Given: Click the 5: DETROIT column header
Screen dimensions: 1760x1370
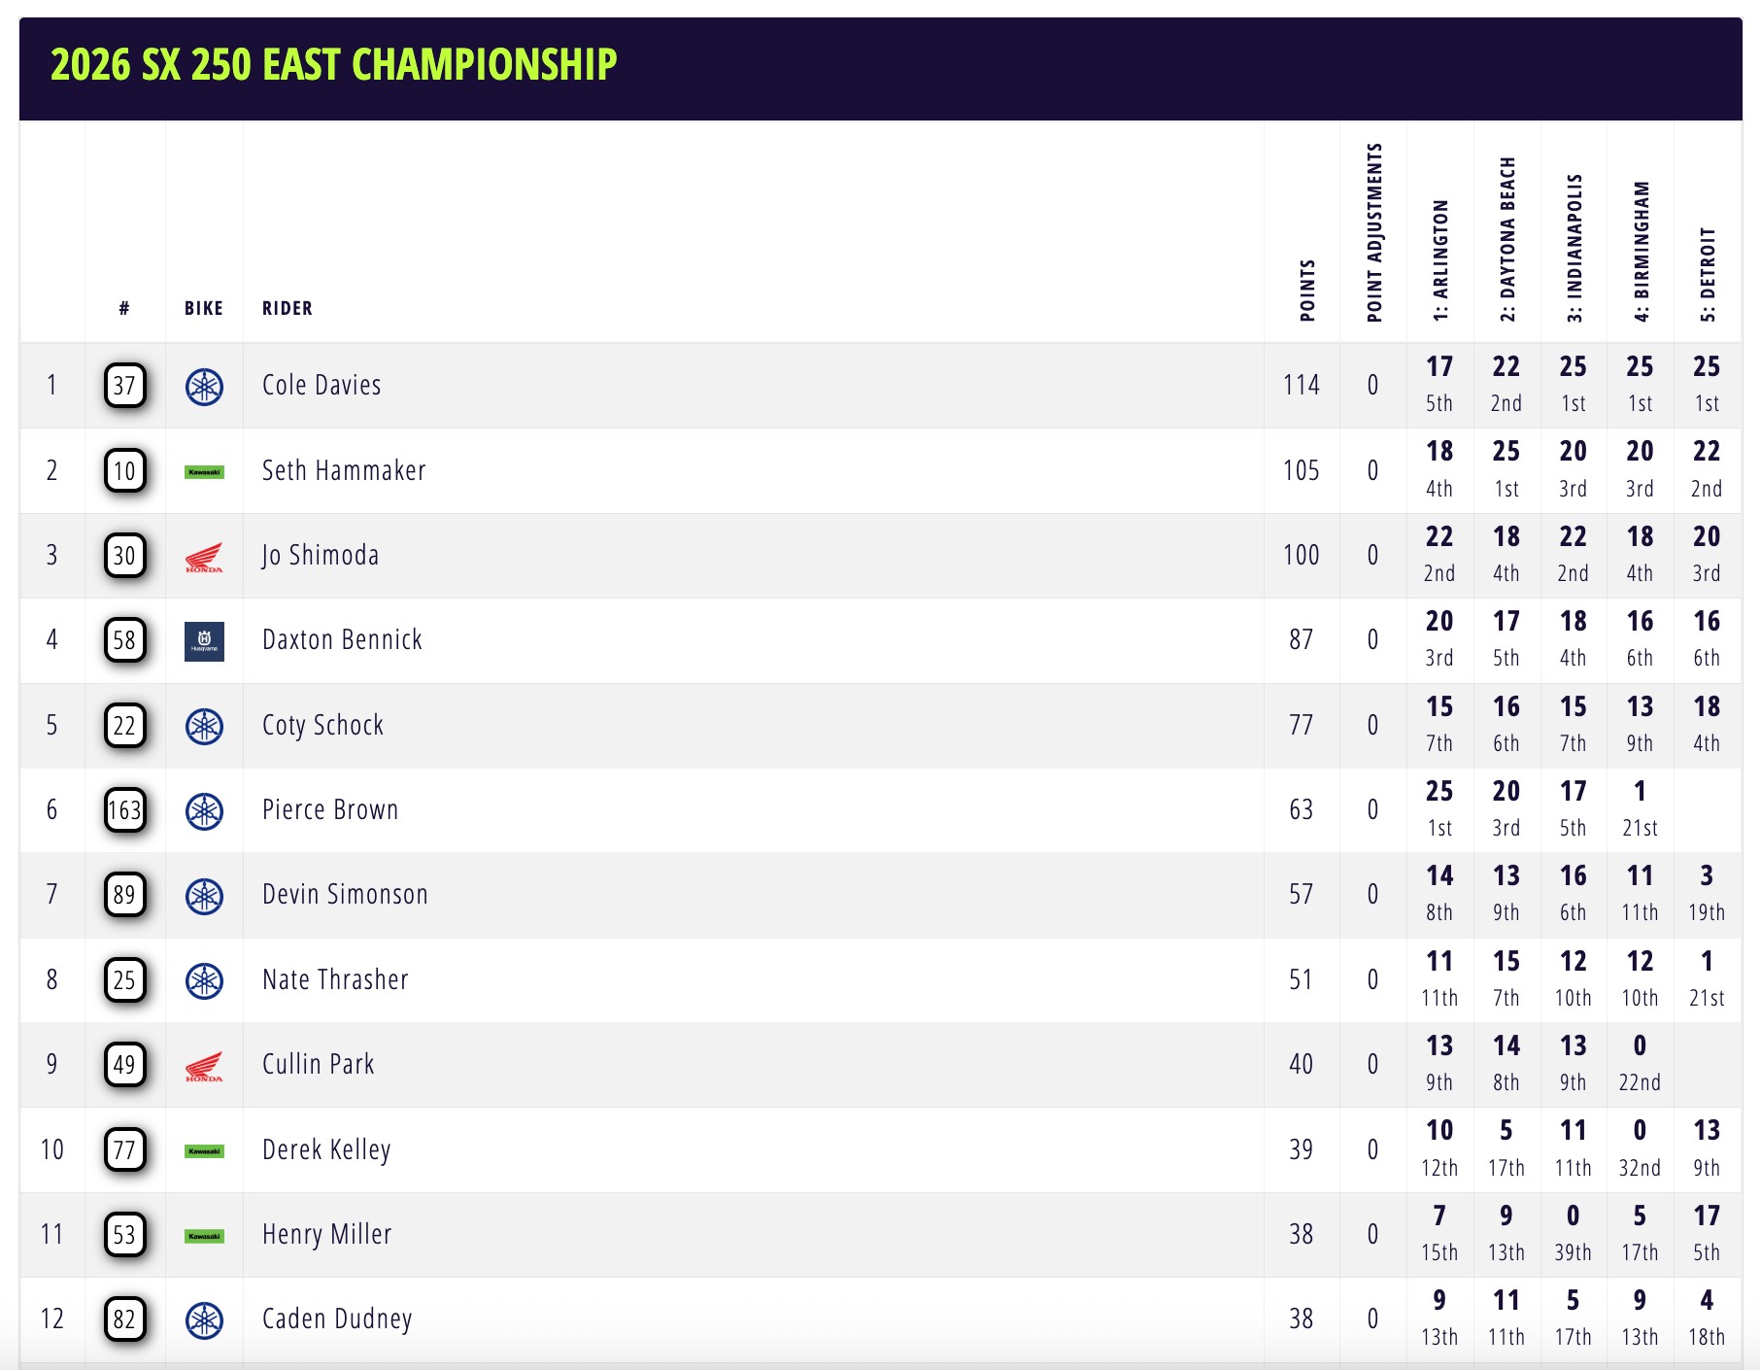Looking at the screenshot, I should click(1708, 274).
